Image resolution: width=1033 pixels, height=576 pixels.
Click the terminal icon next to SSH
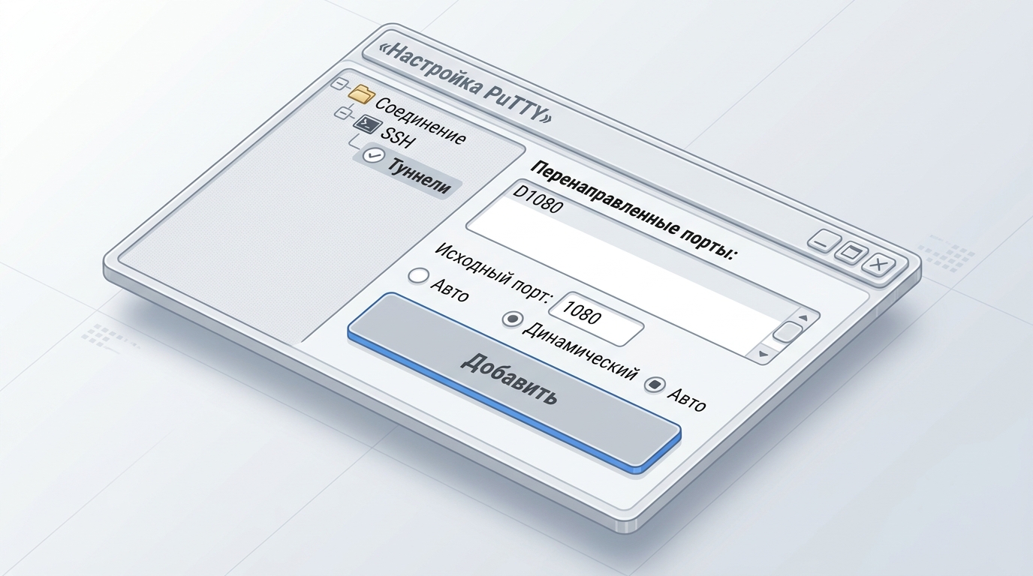point(366,124)
